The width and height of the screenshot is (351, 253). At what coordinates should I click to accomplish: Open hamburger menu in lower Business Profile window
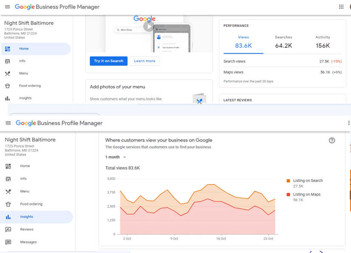pos(8,123)
